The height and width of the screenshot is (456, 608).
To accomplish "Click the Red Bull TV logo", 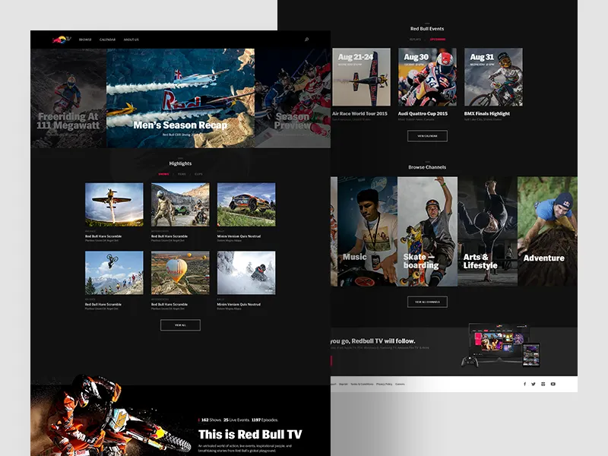I will point(62,40).
